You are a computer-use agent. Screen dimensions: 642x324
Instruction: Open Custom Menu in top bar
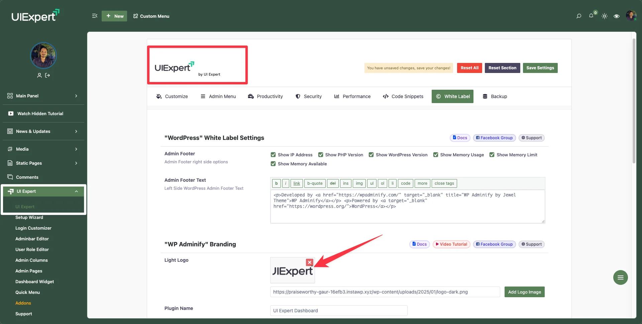151,16
